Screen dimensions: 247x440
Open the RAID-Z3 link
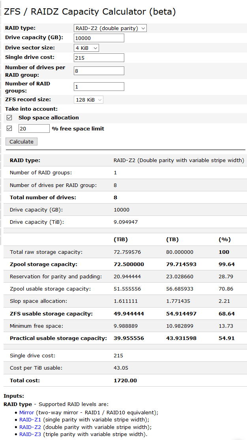(x=30, y=434)
